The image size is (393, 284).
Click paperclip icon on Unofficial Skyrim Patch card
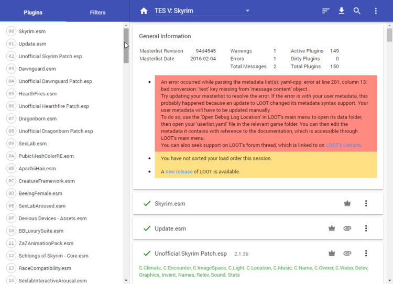(x=347, y=254)
